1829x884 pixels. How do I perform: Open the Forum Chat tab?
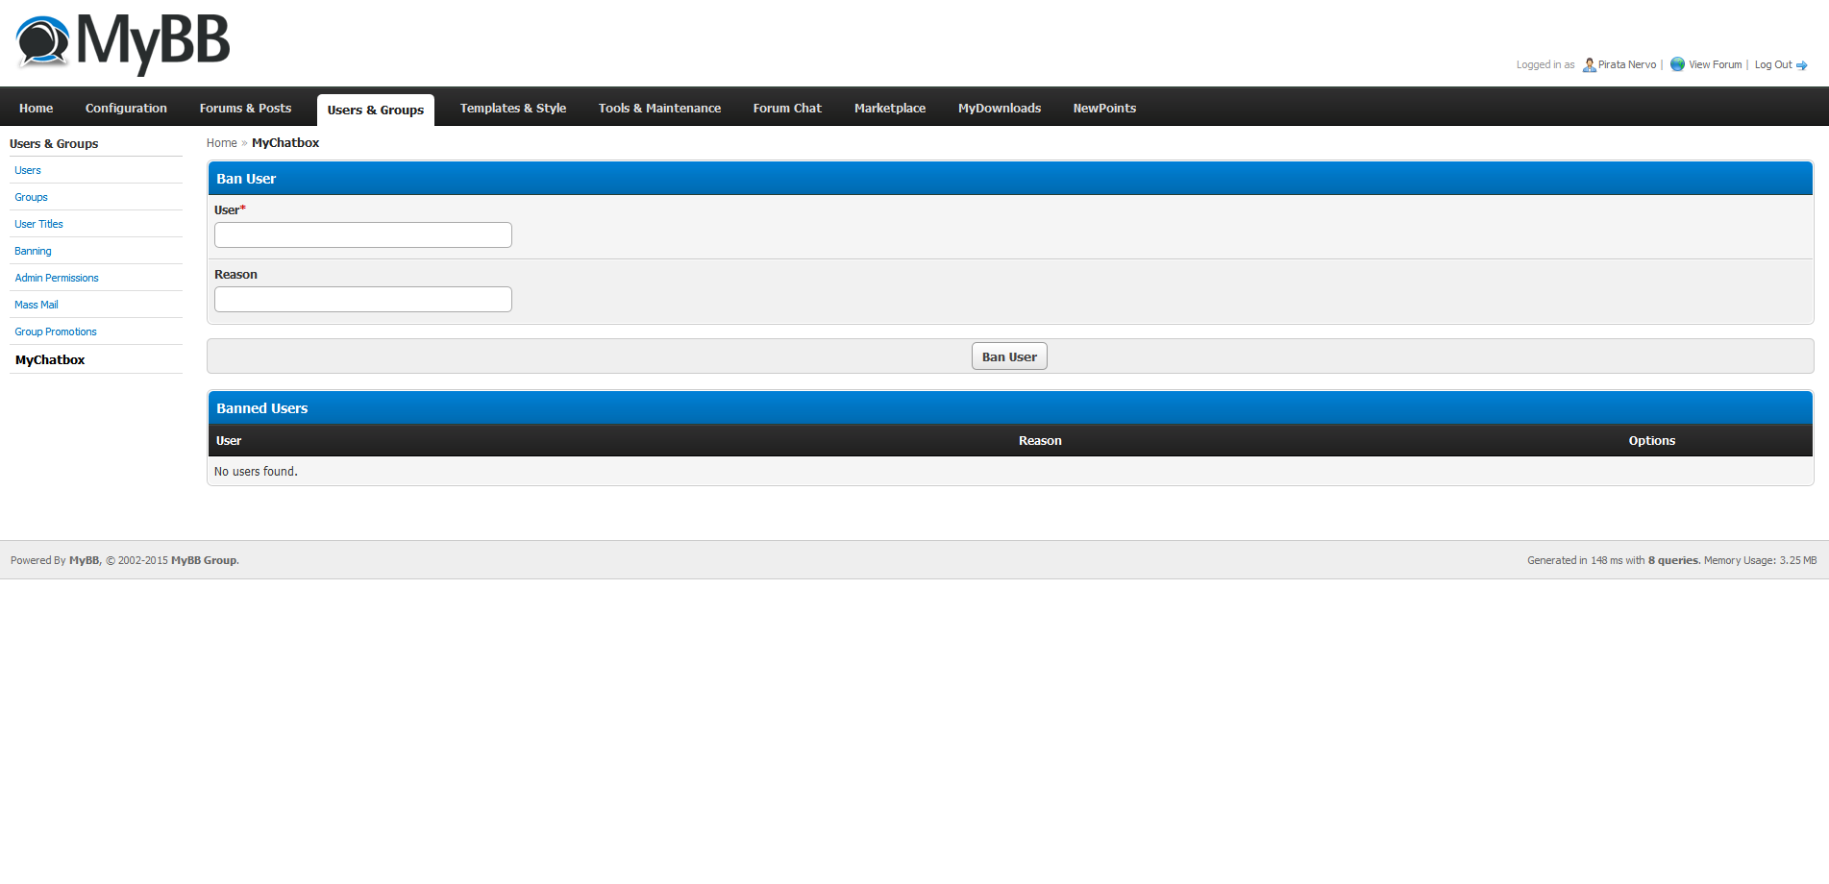(787, 108)
